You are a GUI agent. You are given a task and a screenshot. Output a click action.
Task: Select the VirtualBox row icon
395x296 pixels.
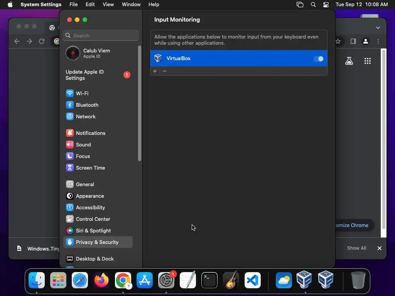pyautogui.click(x=158, y=58)
